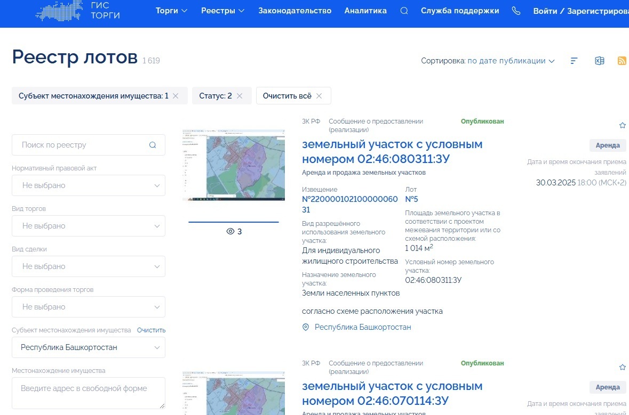629x415 pixels.
Task: Click the phone icon next to login
Action: [515, 10]
